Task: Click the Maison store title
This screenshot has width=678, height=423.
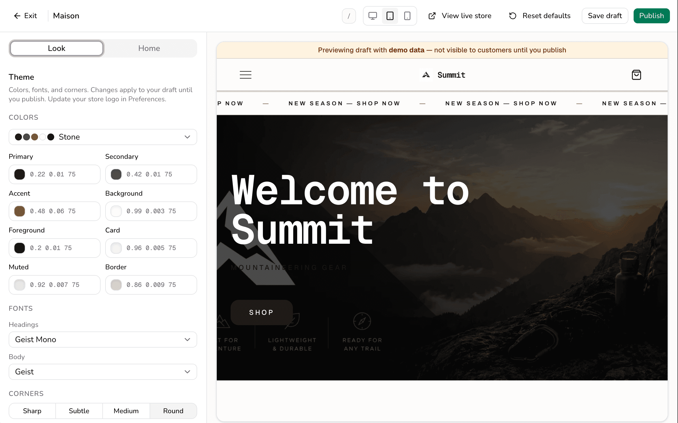Action: click(x=66, y=16)
